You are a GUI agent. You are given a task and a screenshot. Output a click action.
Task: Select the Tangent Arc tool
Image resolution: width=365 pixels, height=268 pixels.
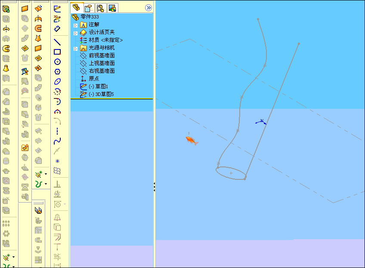pos(57,102)
